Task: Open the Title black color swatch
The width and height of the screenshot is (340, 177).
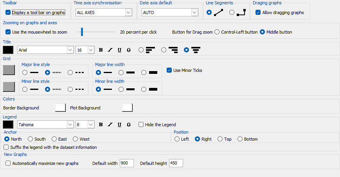Action: [x=8, y=50]
